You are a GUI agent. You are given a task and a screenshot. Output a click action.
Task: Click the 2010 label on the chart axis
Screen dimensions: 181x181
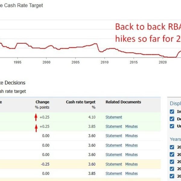point(105,62)
